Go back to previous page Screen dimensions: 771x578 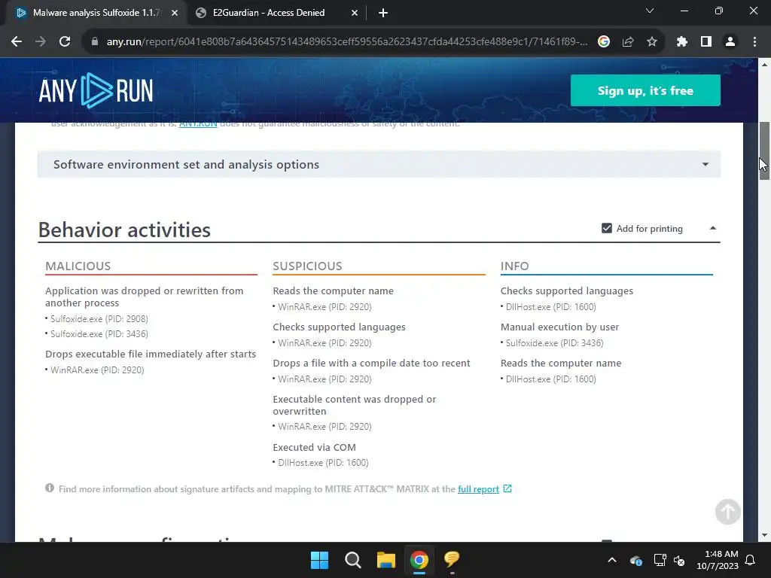pos(17,42)
